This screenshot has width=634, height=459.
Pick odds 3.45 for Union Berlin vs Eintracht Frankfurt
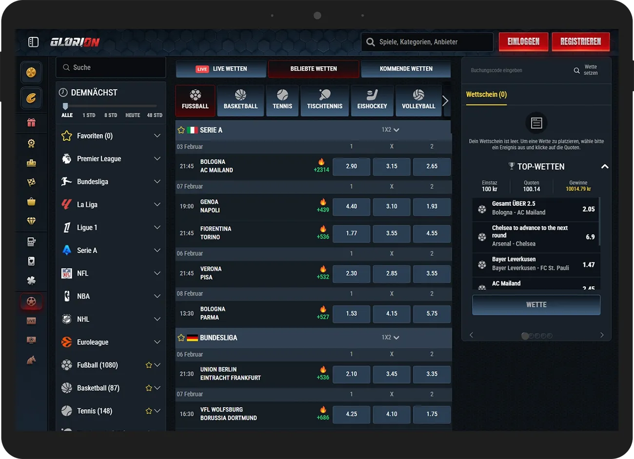pyautogui.click(x=392, y=374)
